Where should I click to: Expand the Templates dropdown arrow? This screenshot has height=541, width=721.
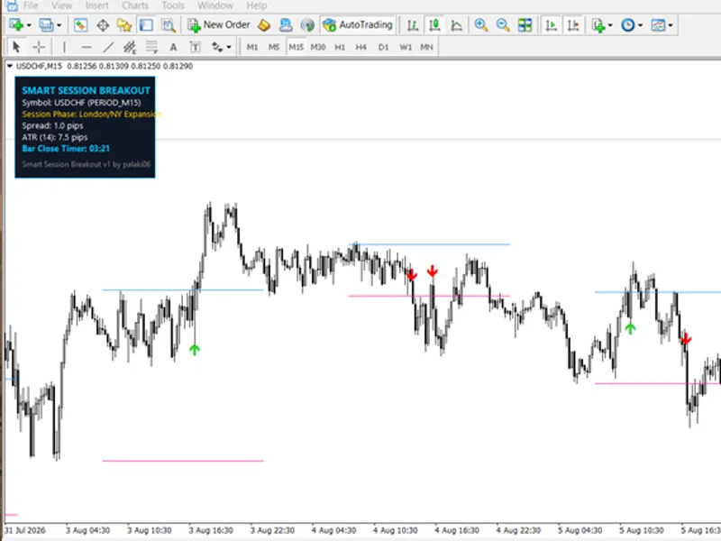tap(671, 25)
